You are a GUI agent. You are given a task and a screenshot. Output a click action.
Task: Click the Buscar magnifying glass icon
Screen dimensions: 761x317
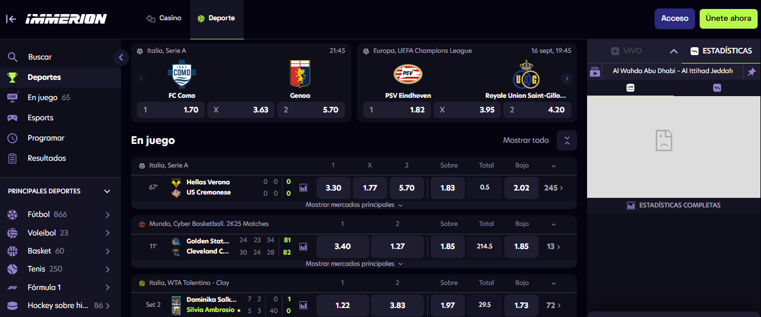(12, 57)
